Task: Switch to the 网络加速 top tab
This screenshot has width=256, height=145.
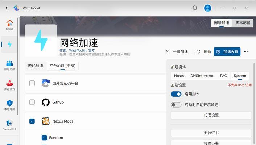Action: 222,23
